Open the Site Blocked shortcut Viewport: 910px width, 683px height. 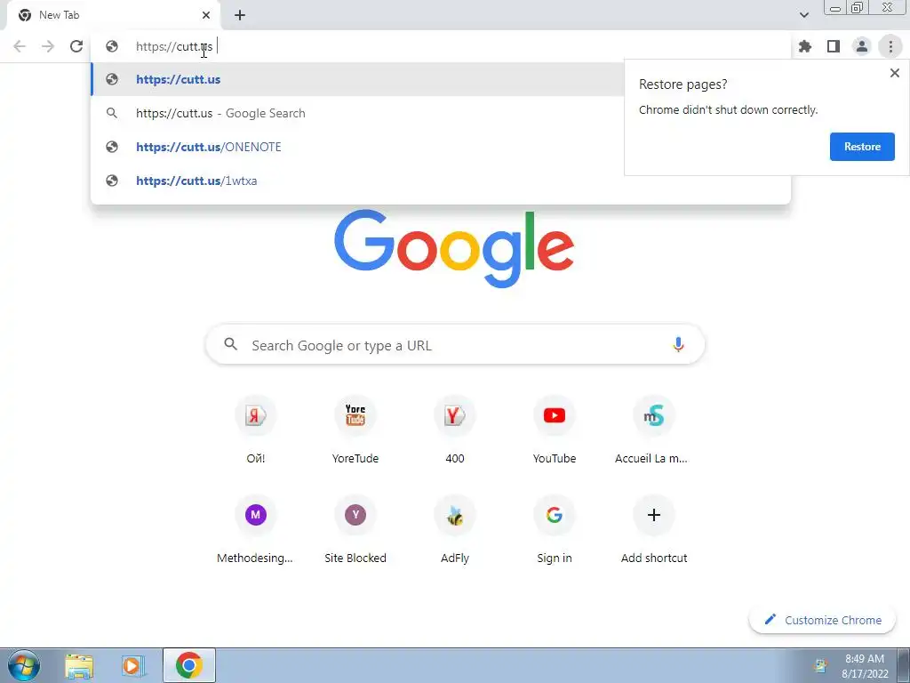pos(355,531)
